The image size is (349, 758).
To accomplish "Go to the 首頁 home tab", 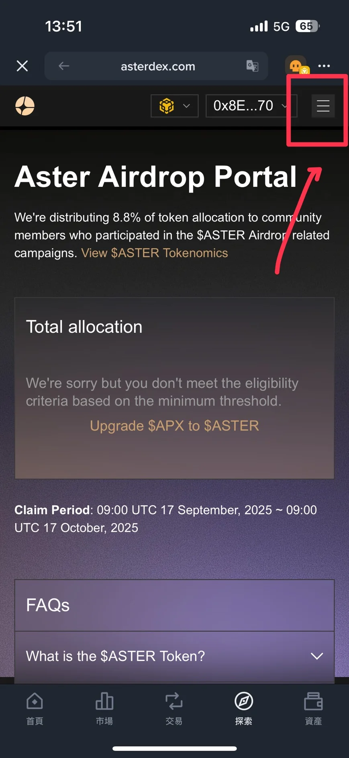I will tap(35, 709).
